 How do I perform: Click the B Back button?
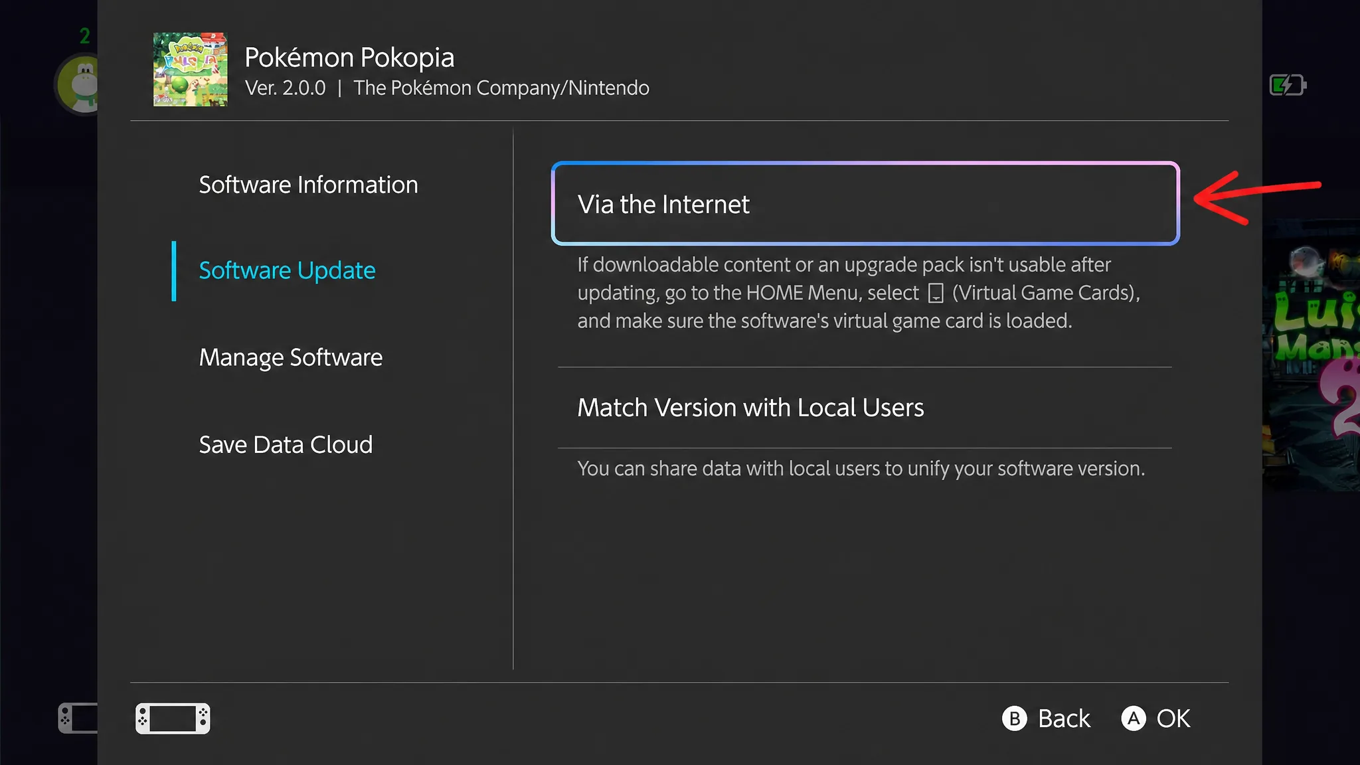(1046, 719)
